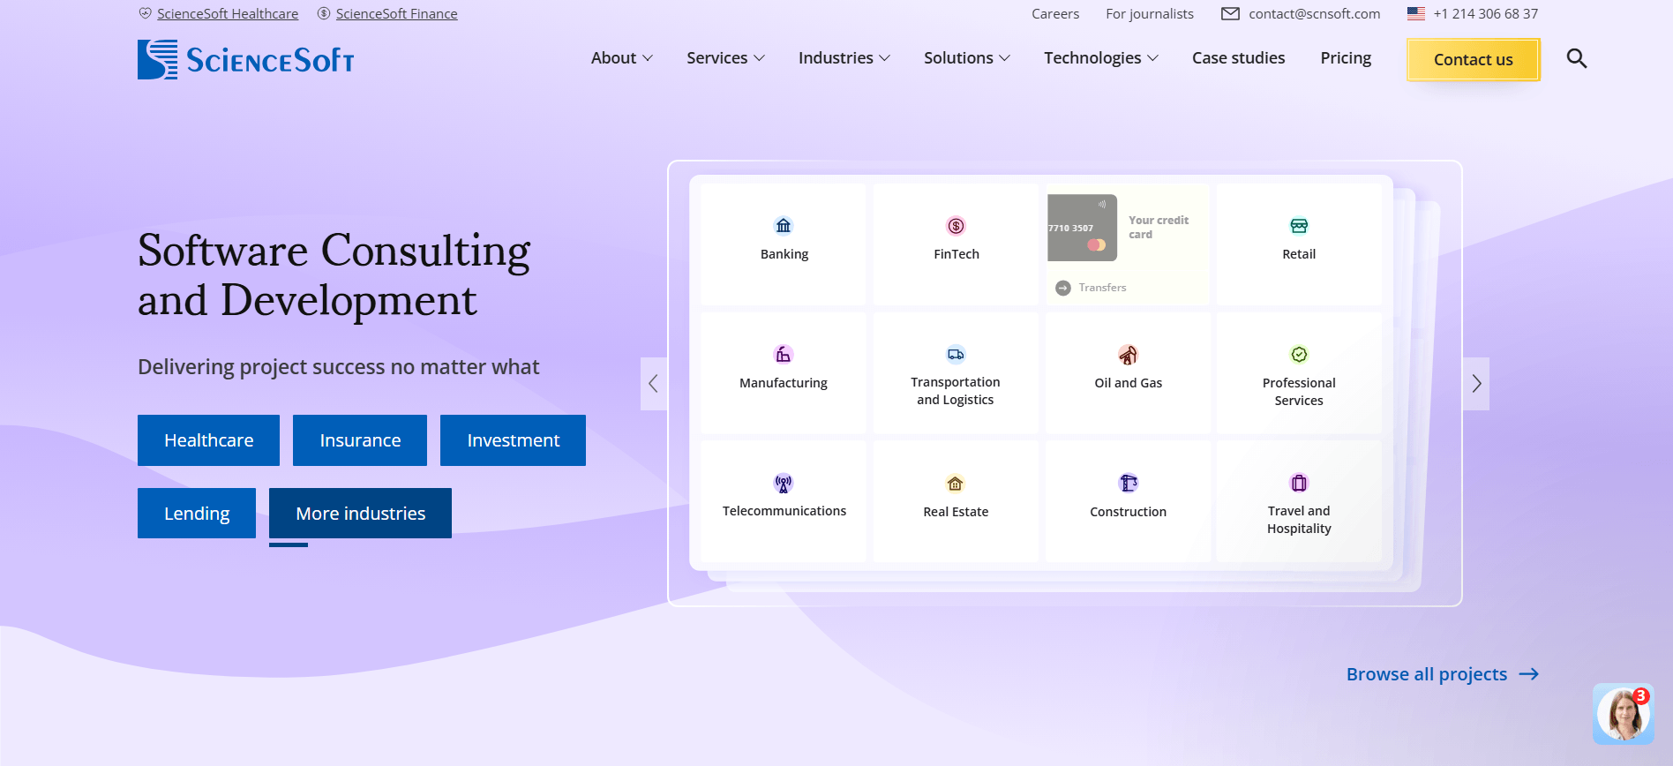Open the Case studies page

(x=1238, y=58)
